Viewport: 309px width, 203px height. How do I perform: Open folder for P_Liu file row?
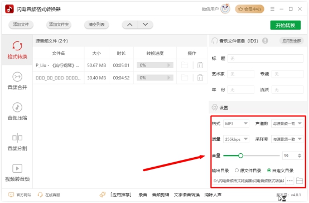[185, 65]
